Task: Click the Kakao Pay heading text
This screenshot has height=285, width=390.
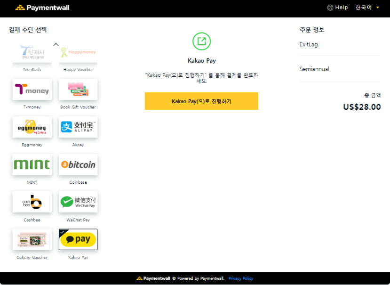Action: (x=202, y=61)
